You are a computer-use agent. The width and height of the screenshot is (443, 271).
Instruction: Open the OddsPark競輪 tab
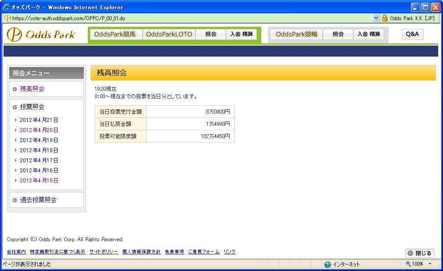296,34
